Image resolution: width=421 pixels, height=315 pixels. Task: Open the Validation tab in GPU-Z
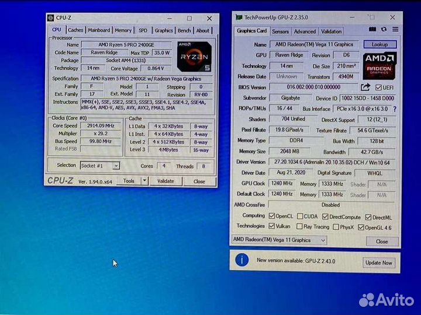(x=332, y=32)
